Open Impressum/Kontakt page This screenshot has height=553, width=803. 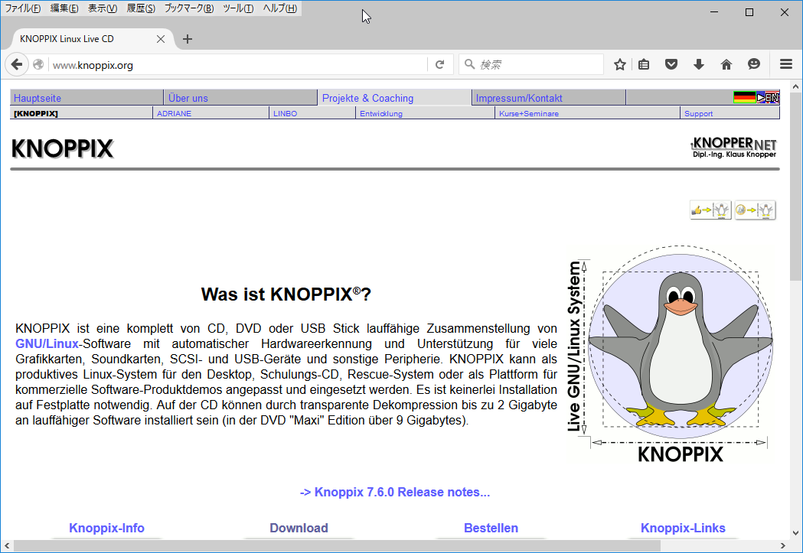coord(519,98)
